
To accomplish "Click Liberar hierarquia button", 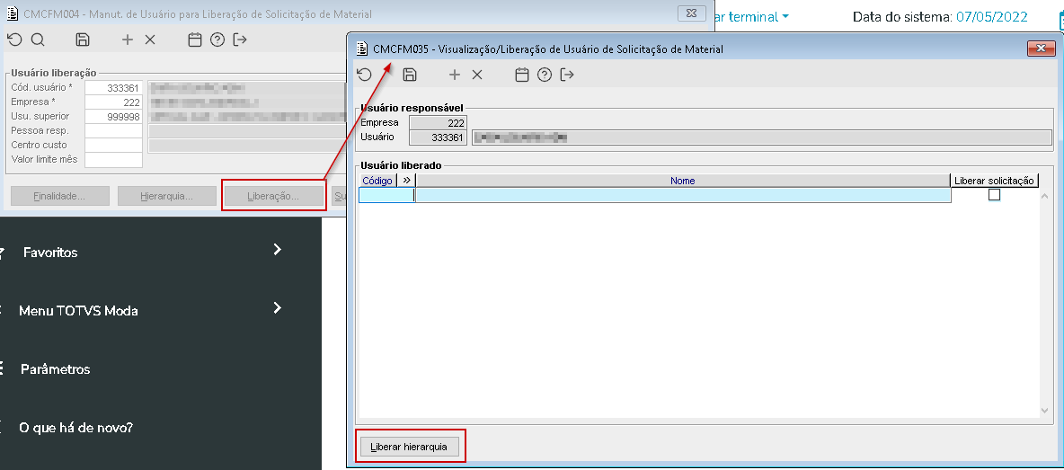I will tap(409, 447).
